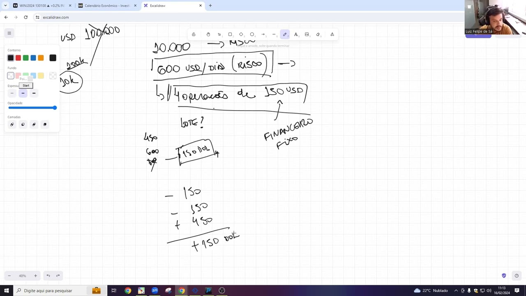Expand the tab search dropdown arrow
The height and width of the screenshot is (296, 526).
click(x=5, y=6)
